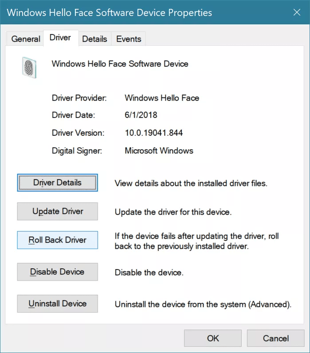Click driver date value 6/1/2018
The image size is (310, 353).
(x=141, y=115)
